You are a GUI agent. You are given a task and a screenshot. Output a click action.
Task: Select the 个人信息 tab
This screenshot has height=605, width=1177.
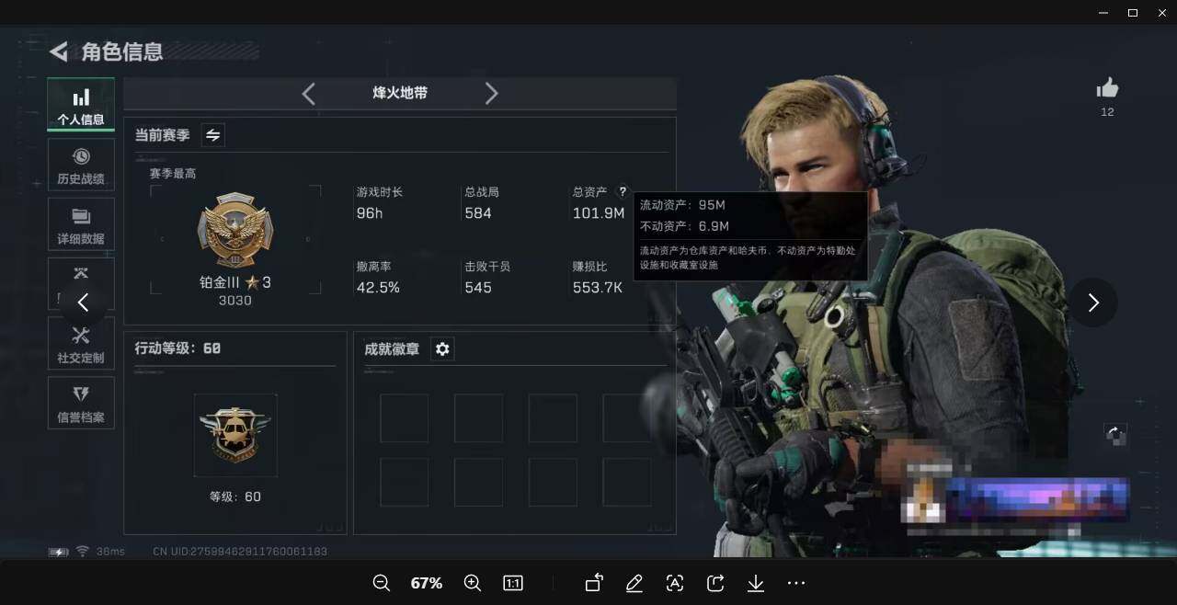(x=80, y=104)
